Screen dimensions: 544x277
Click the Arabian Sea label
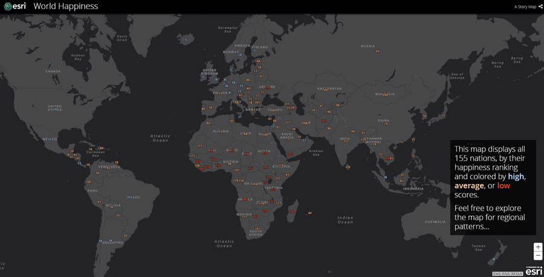click(x=316, y=153)
